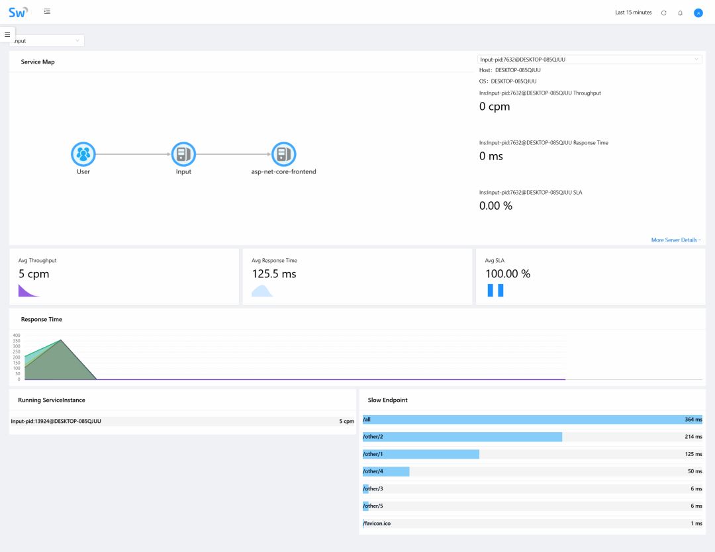Image resolution: width=715 pixels, height=552 pixels.
Task: Click the SkyWalking Sw logo
Action: tap(18, 12)
